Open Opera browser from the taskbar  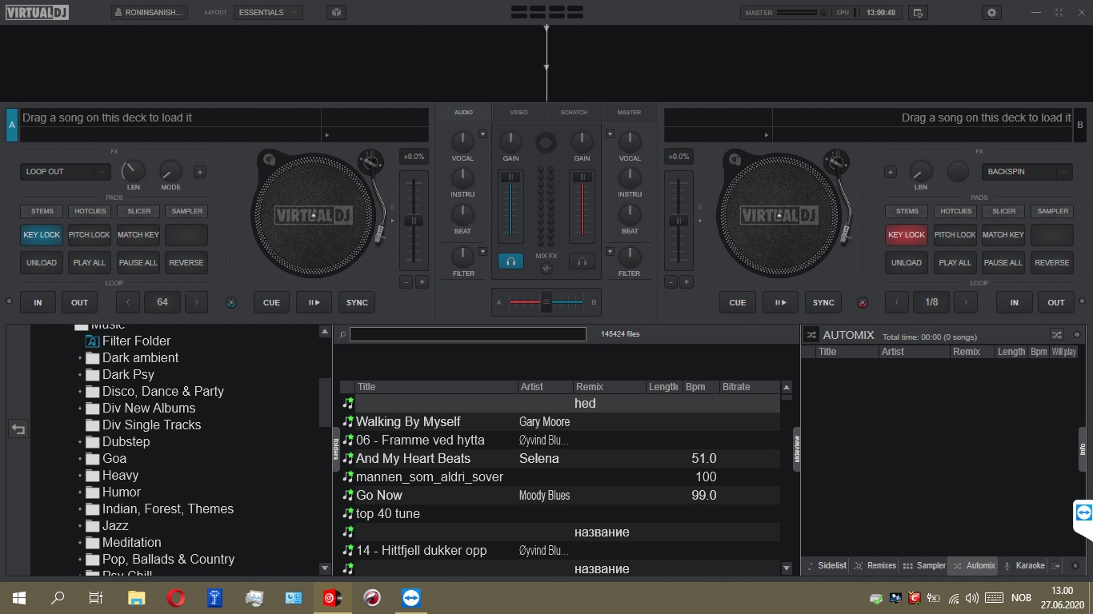[176, 597]
